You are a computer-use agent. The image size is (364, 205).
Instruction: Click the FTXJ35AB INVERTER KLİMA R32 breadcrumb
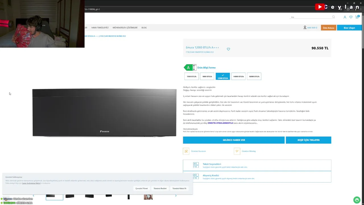pyautogui.click(x=113, y=36)
